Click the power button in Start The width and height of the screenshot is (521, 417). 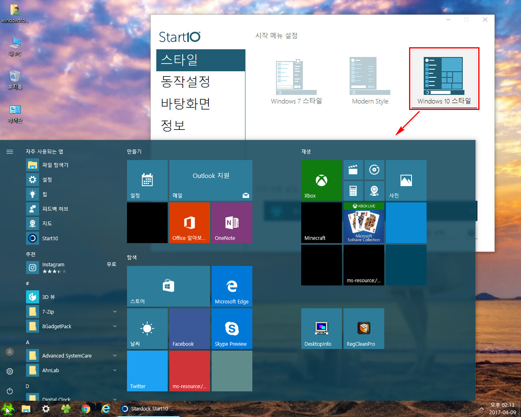[10, 391]
